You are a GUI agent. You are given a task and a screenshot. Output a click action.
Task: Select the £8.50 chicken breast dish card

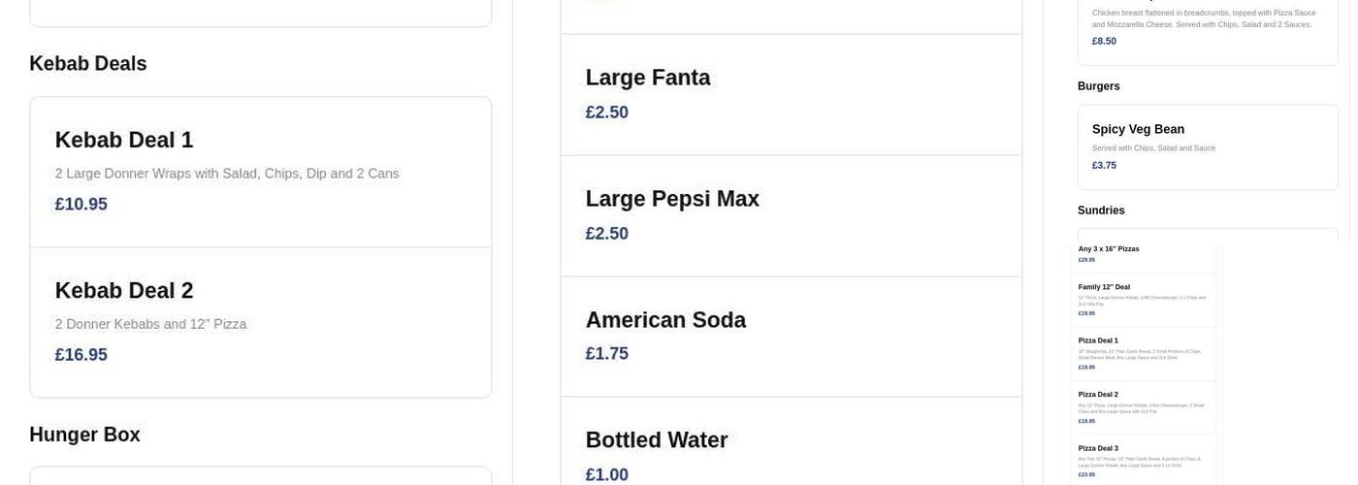pyautogui.click(x=1207, y=29)
